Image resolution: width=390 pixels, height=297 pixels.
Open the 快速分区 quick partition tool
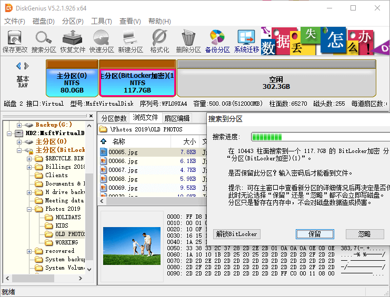coord(102,41)
